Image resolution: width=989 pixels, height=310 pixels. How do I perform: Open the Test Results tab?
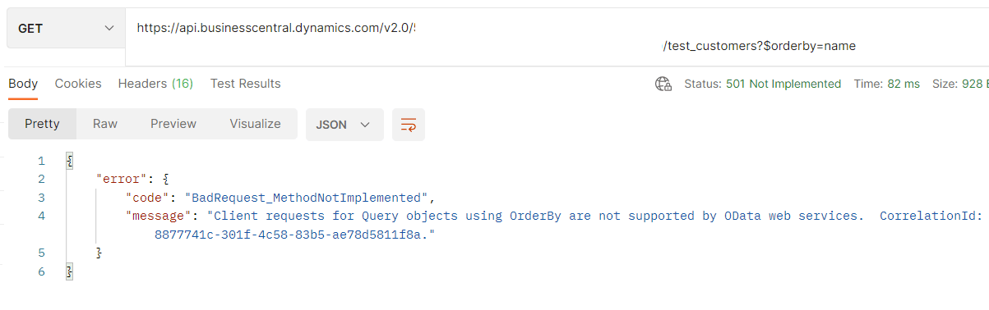click(245, 84)
